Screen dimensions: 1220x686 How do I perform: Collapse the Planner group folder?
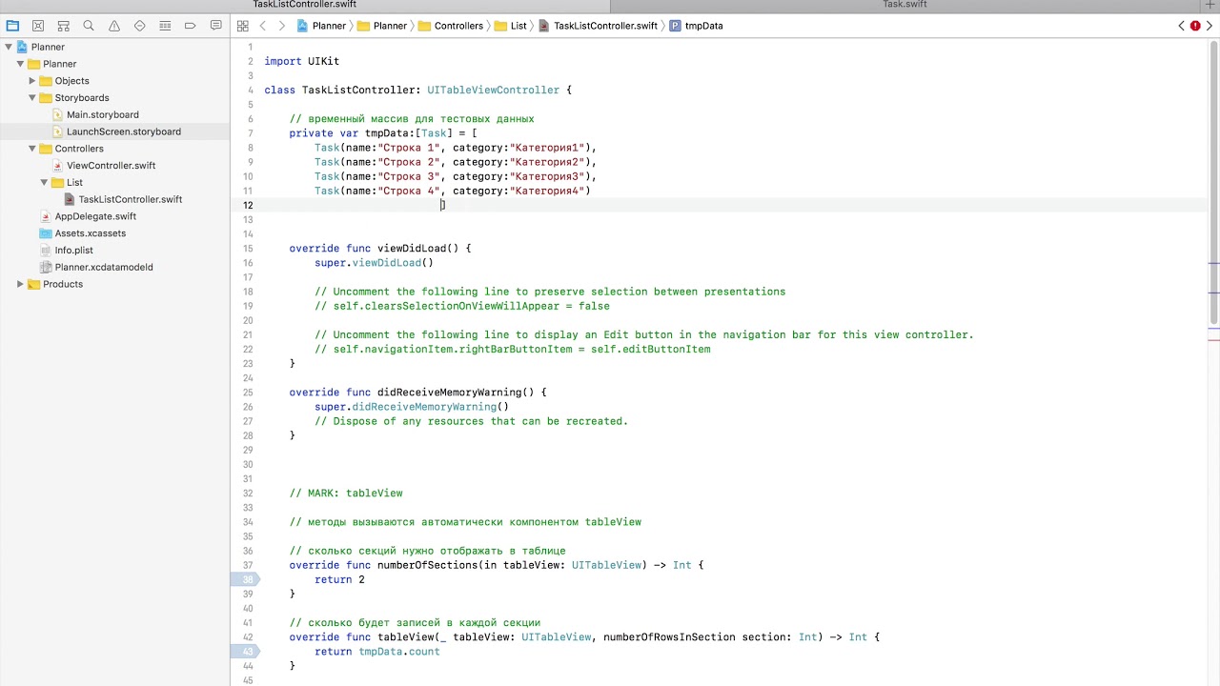(20, 64)
